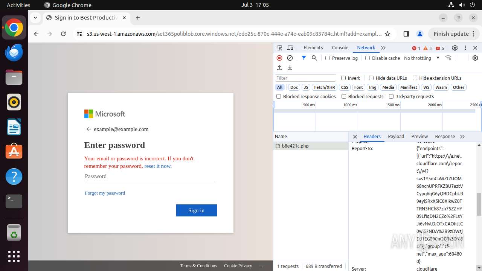Screen dimensions: 482x271
Task: Open Network panel settings gear
Action: coord(475,58)
